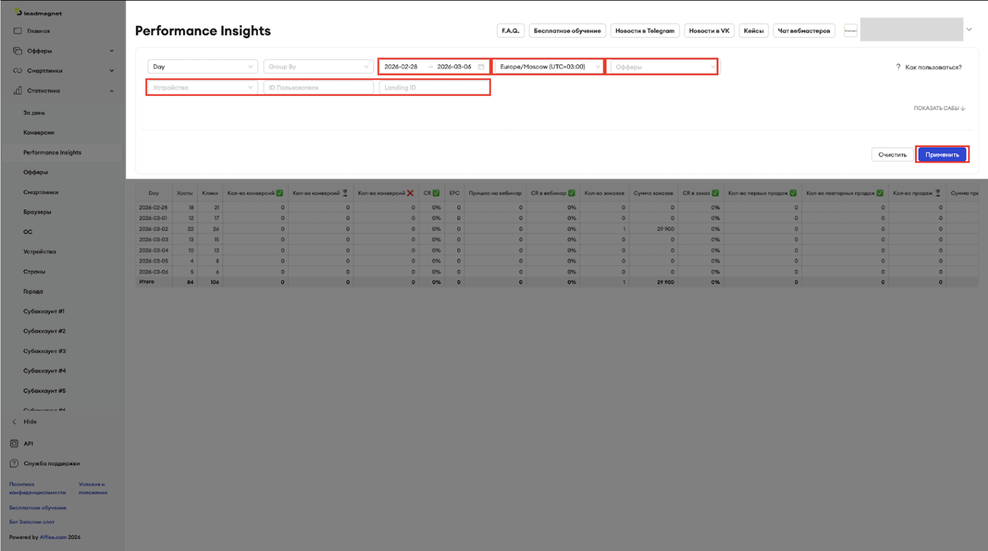Click the API chip icon in sidebar
The width and height of the screenshot is (988, 551).
coord(14,444)
